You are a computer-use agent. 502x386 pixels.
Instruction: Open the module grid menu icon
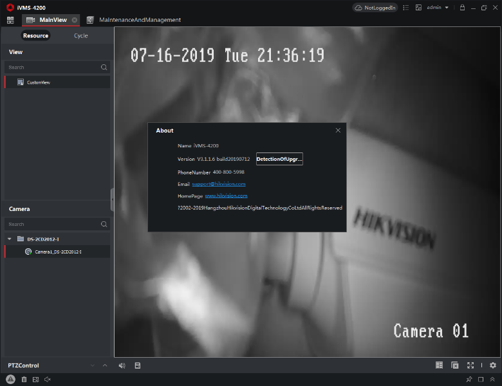click(10, 20)
